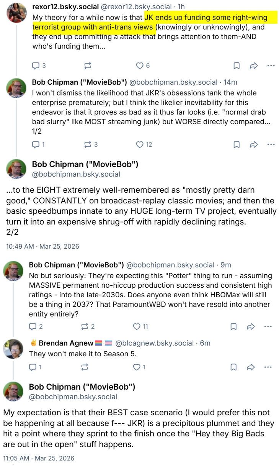Bookmark the HBOMax 2037 post
Image resolution: width=279 pixels, height=467 pixels.
click(x=233, y=326)
